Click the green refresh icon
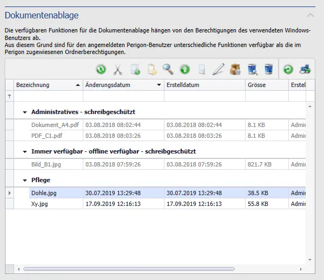Screen dimensions: 324x280 click(288, 69)
